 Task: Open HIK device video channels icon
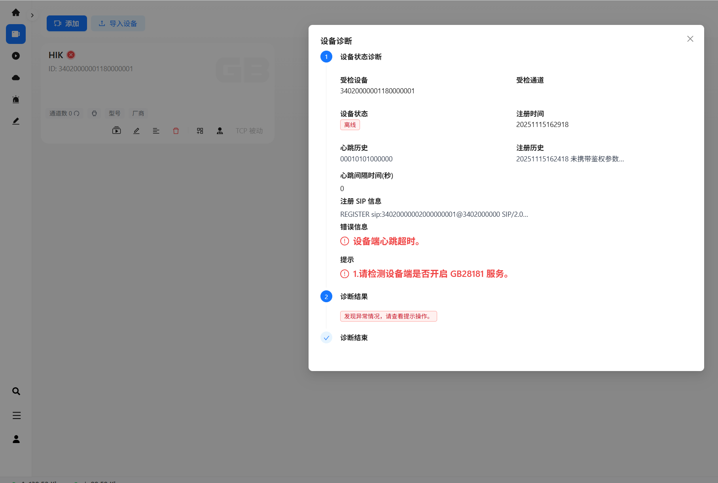[116, 131]
